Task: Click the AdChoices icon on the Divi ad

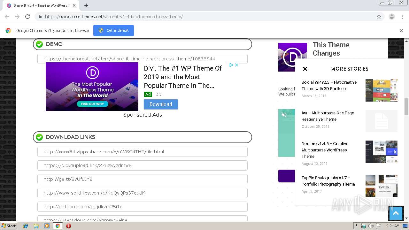Action: point(231,65)
